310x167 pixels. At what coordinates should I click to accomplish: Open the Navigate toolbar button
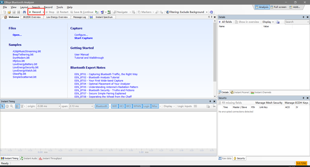click(120, 12)
